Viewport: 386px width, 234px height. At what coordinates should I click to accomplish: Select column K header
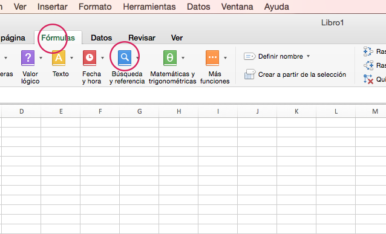[x=296, y=111]
